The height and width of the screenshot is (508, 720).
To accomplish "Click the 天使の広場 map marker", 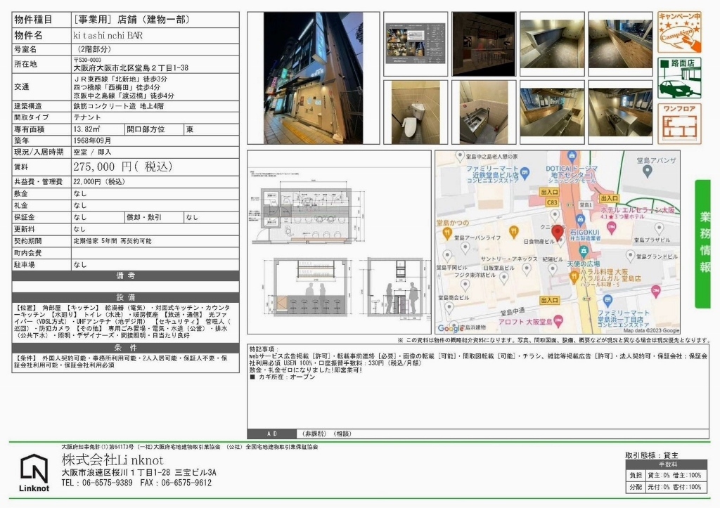I will (583, 252).
